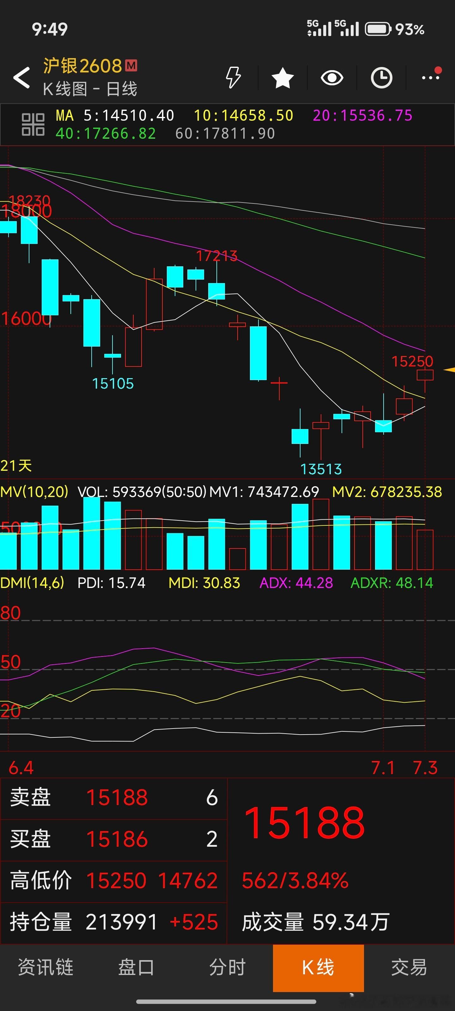Tap ADX: 44.28 value
455x1011 pixels.
point(296,583)
